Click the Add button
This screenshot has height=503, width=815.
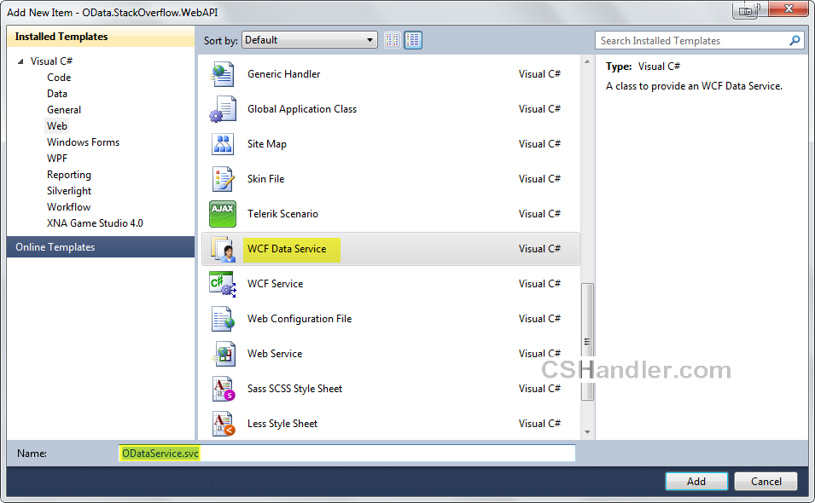696,481
